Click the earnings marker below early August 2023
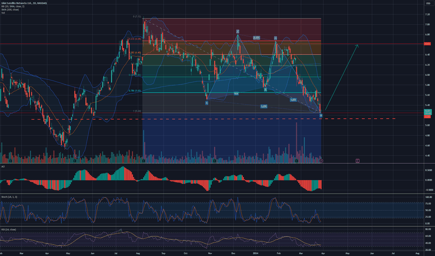This screenshot has height=256, width=435. click(143, 161)
